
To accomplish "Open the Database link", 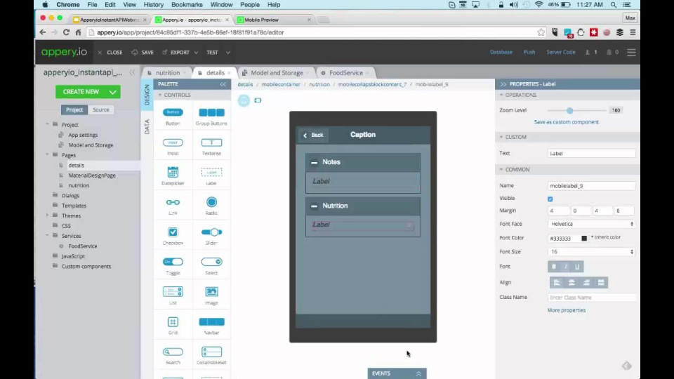I will coord(501,53).
